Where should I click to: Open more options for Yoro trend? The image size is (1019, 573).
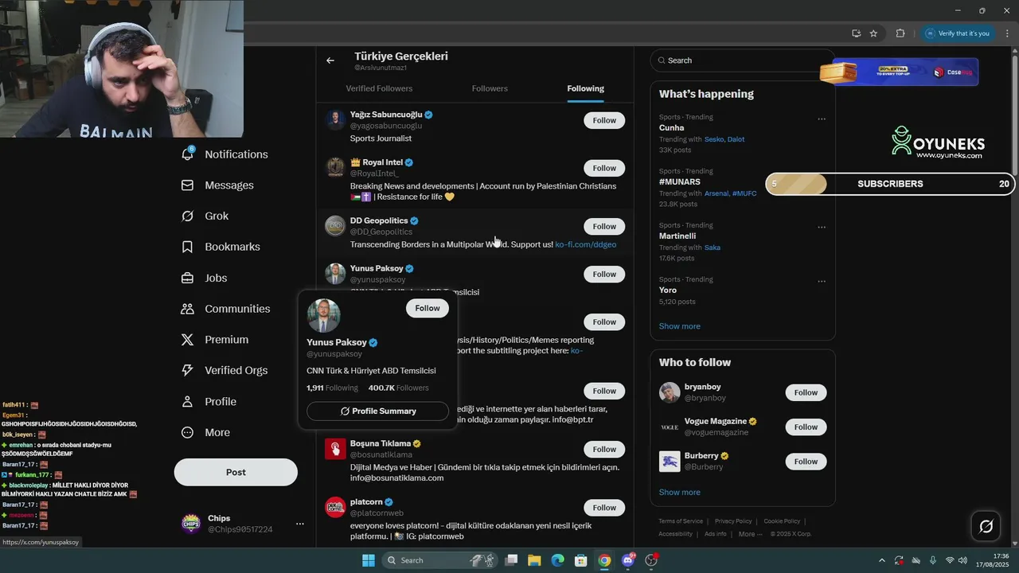coord(822,281)
